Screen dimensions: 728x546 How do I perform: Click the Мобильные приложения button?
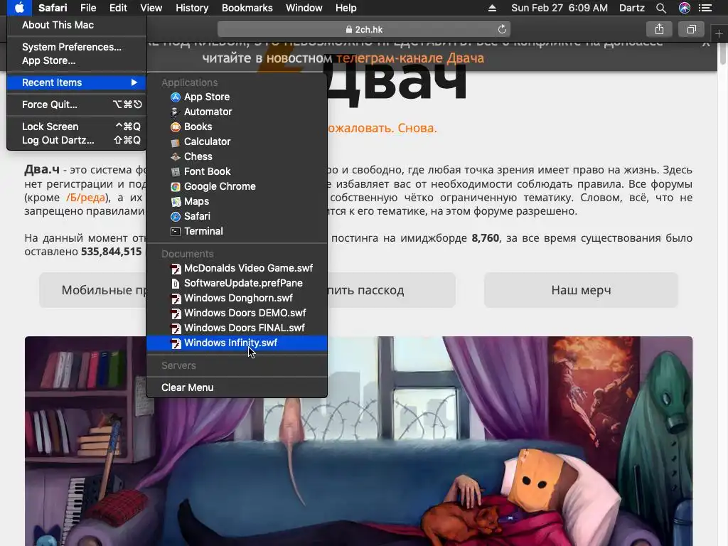click(93, 290)
